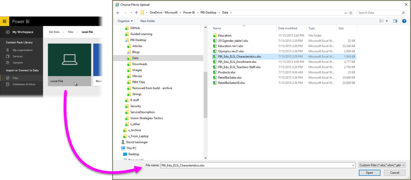Click the folder tree vertical scrollbar
This screenshot has height=180, width=411.
click(205, 95)
